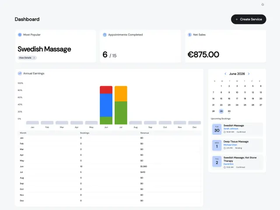Click the Net Sales dollar icon
The image size is (280, 210).
click(x=189, y=35)
